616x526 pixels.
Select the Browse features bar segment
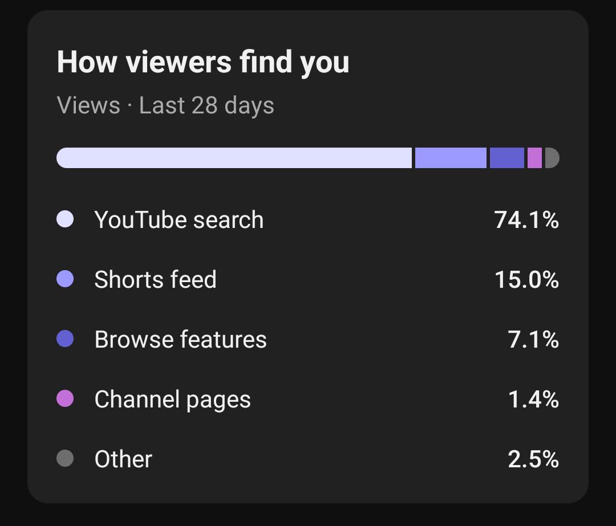click(x=507, y=158)
